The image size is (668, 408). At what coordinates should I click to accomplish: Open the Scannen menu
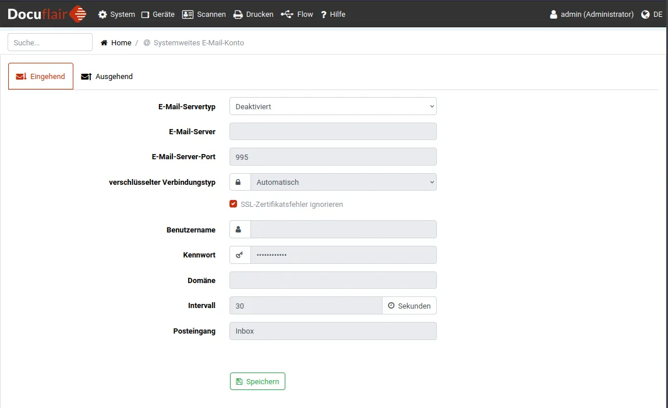tap(204, 15)
